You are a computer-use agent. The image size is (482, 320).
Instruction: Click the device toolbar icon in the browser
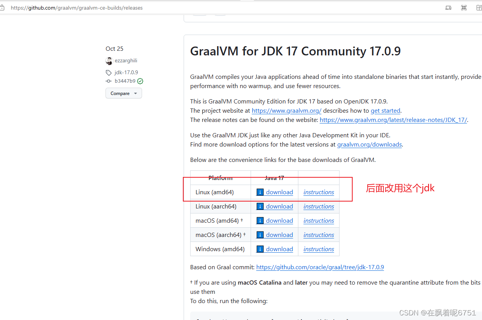tap(448, 7)
